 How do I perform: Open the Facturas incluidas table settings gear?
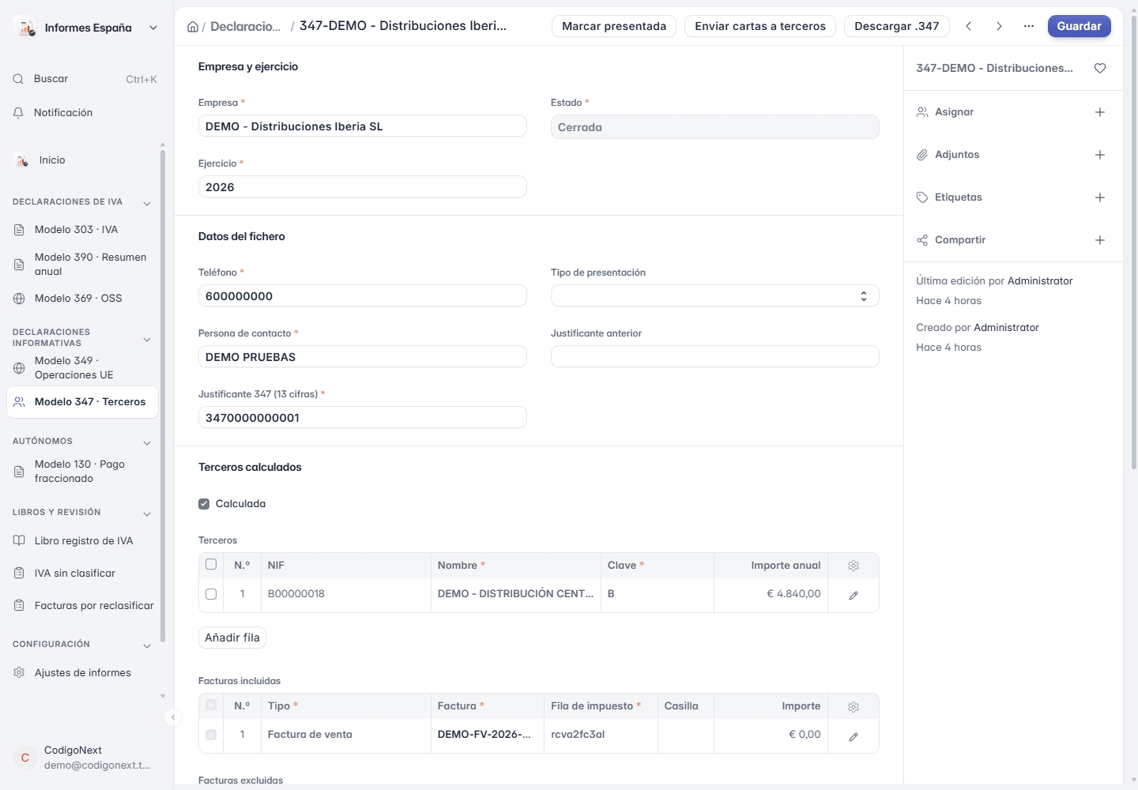point(853,707)
